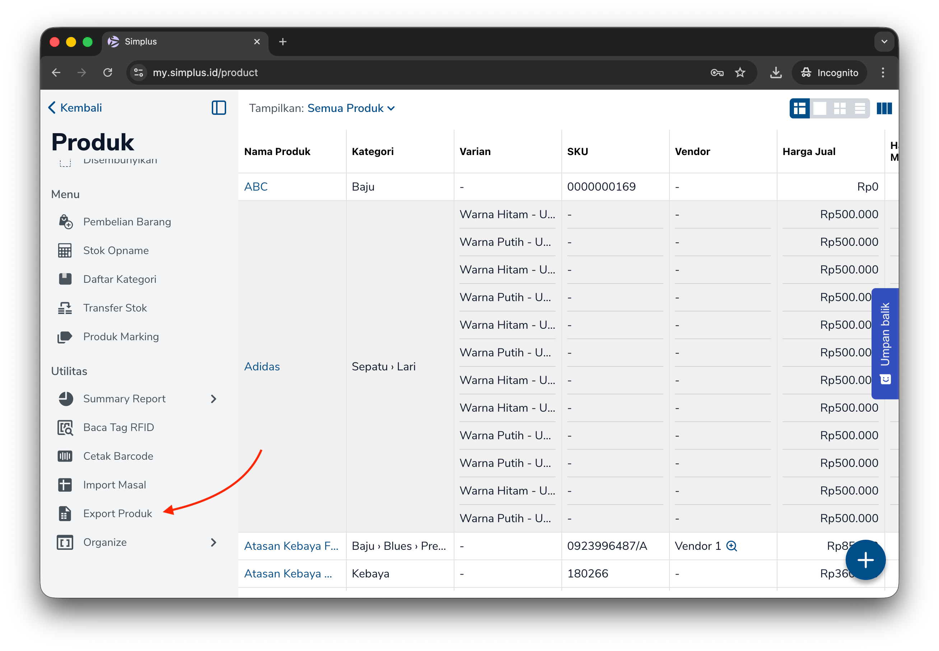This screenshot has height=651, width=939.
Task: Select the Simplus browser tab
Action: [185, 42]
